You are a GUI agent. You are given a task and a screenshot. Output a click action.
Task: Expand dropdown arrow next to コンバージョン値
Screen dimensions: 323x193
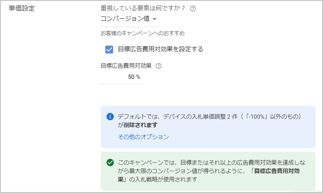[x=155, y=19]
